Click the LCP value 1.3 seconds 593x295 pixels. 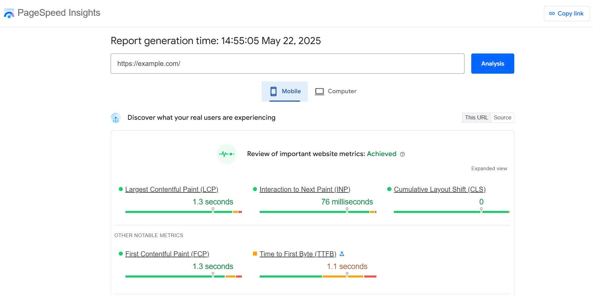213,202
